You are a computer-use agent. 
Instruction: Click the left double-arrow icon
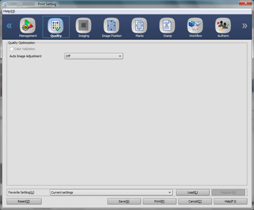(9, 26)
